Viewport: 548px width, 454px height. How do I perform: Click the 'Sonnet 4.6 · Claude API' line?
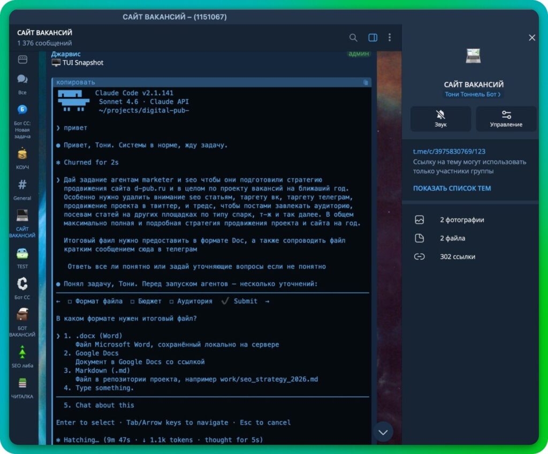tap(143, 102)
